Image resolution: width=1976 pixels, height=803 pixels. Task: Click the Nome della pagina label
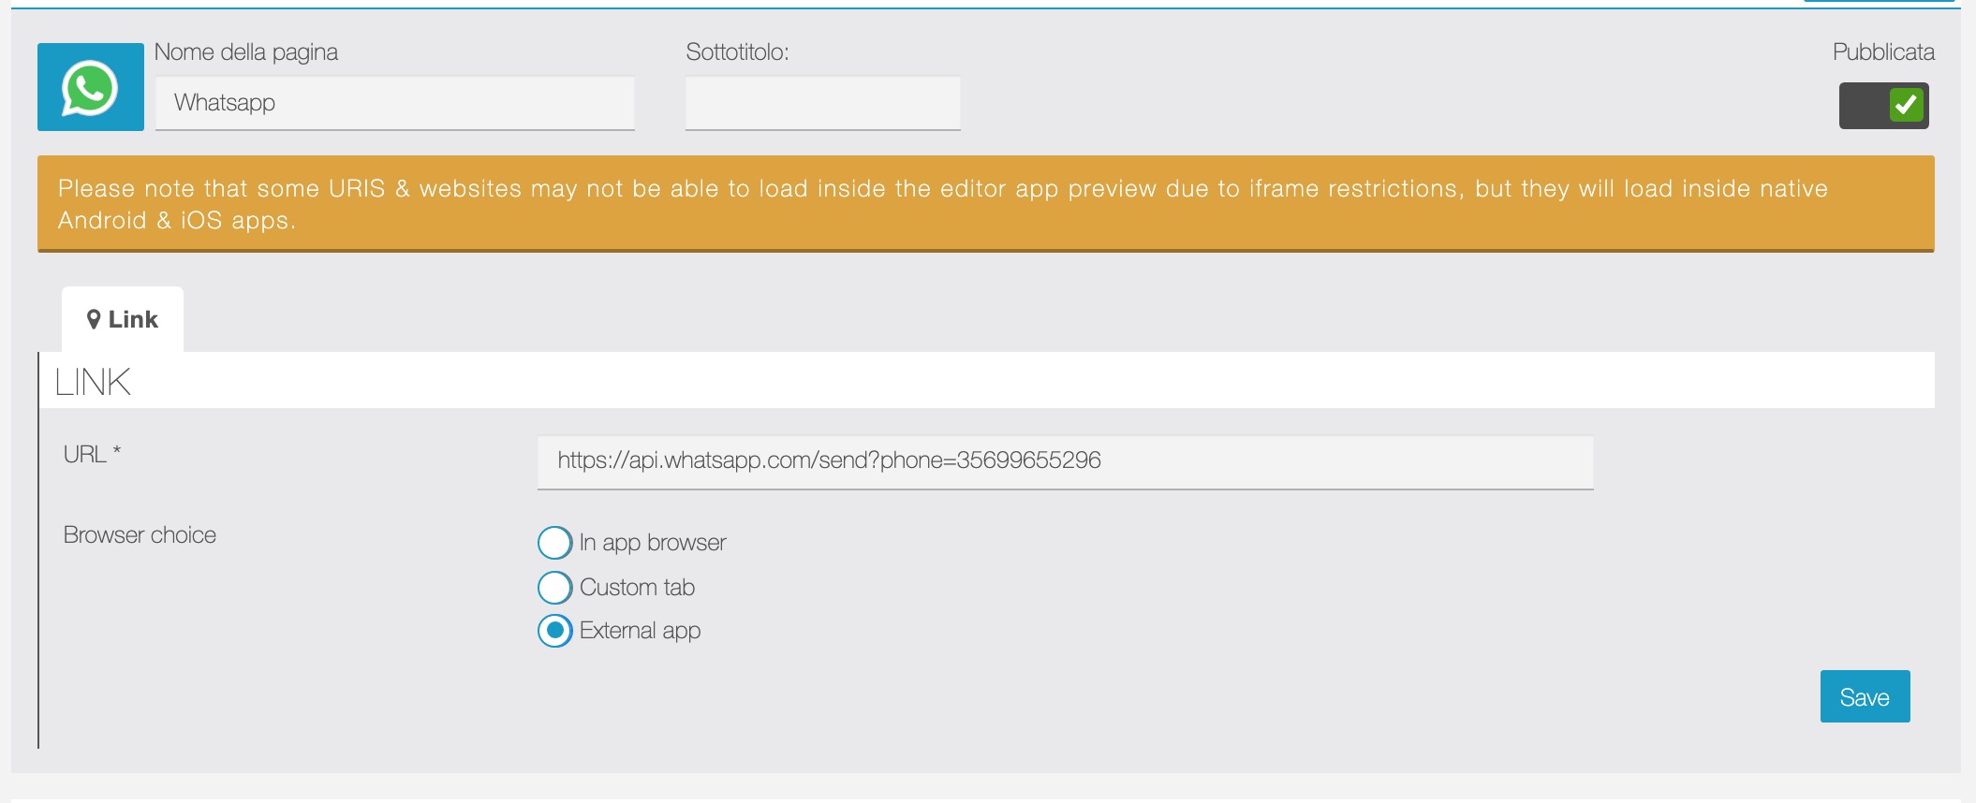coord(246,52)
